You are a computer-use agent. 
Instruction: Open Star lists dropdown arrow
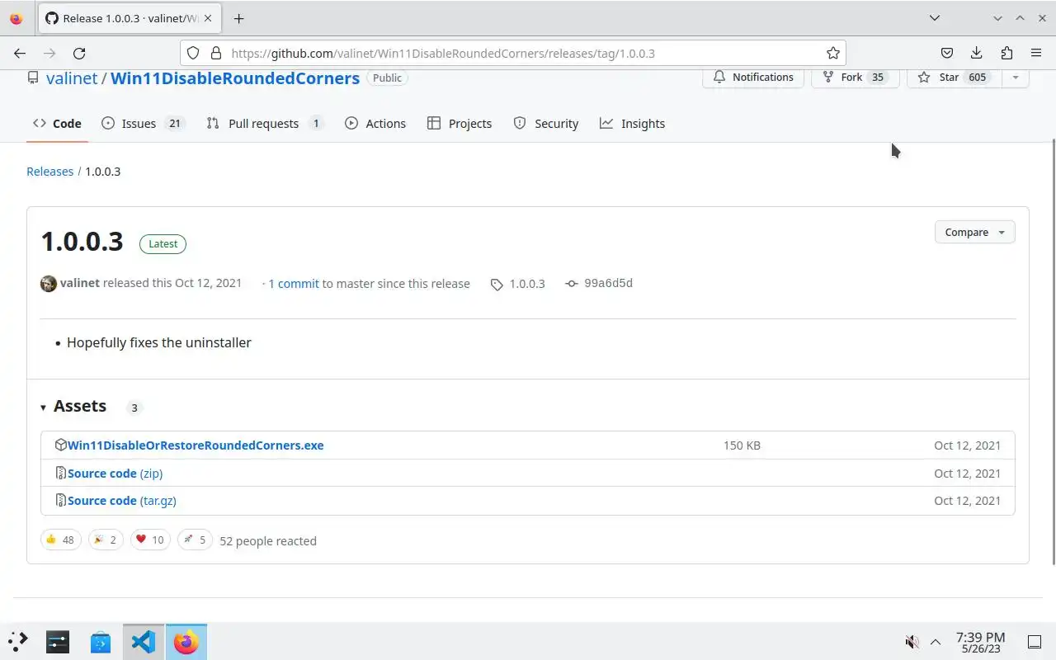[x=1015, y=77]
